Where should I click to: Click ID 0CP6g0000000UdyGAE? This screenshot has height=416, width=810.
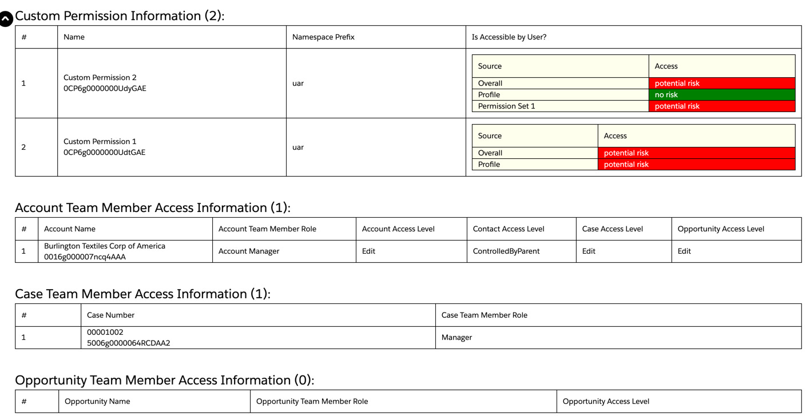pyautogui.click(x=108, y=88)
